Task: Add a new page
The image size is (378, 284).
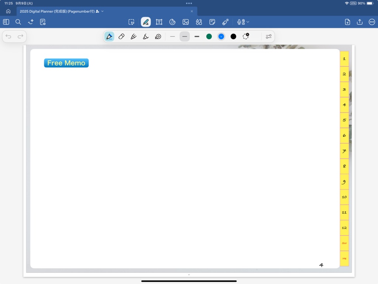Action: coord(347,22)
